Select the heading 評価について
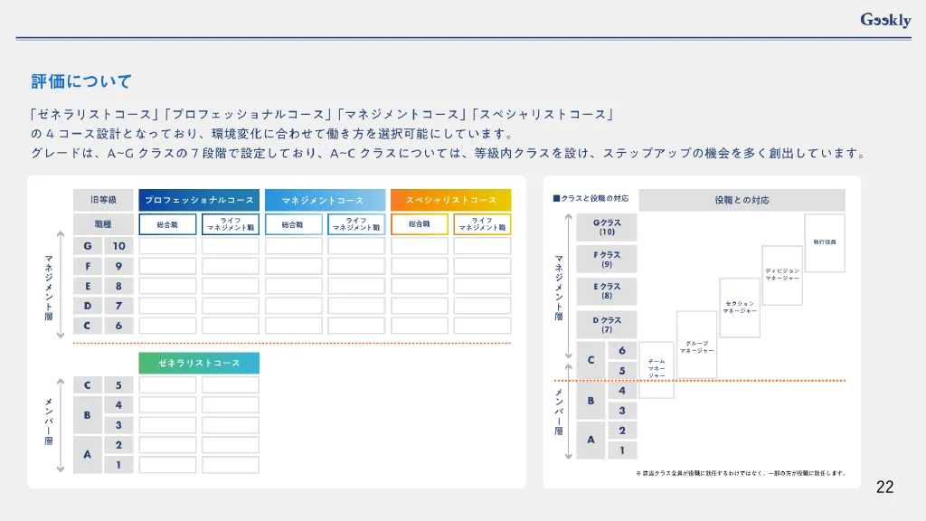Viewport: 926px width, 521px height. coord(80,81)
